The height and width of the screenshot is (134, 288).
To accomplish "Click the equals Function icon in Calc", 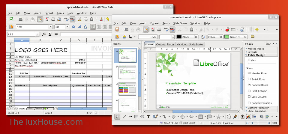I will click(x=56, y=34).
